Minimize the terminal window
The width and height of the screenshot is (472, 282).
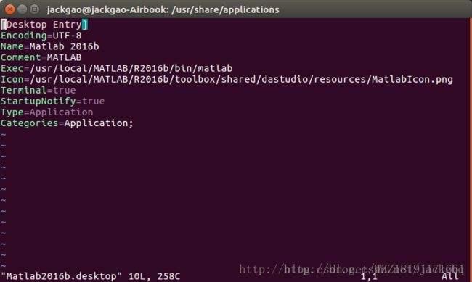click(23, 9)
